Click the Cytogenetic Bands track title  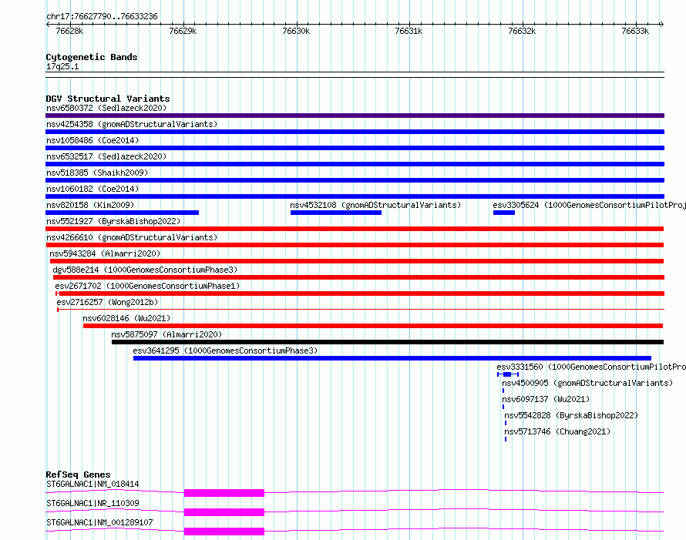click(x=92, y=57)
